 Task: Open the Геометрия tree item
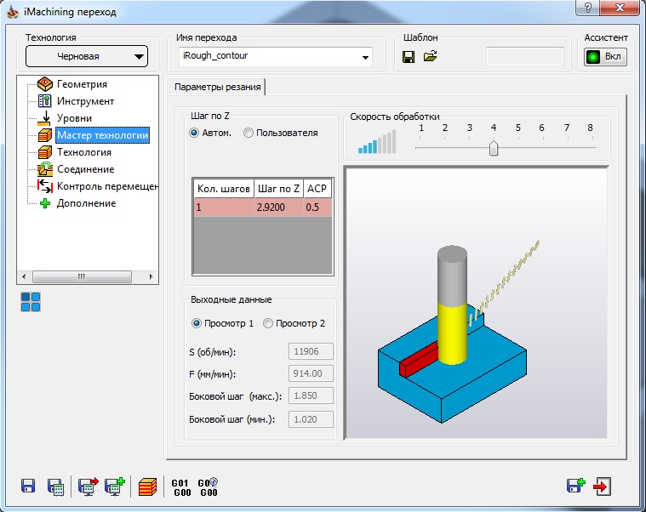[x=82, y=84]
